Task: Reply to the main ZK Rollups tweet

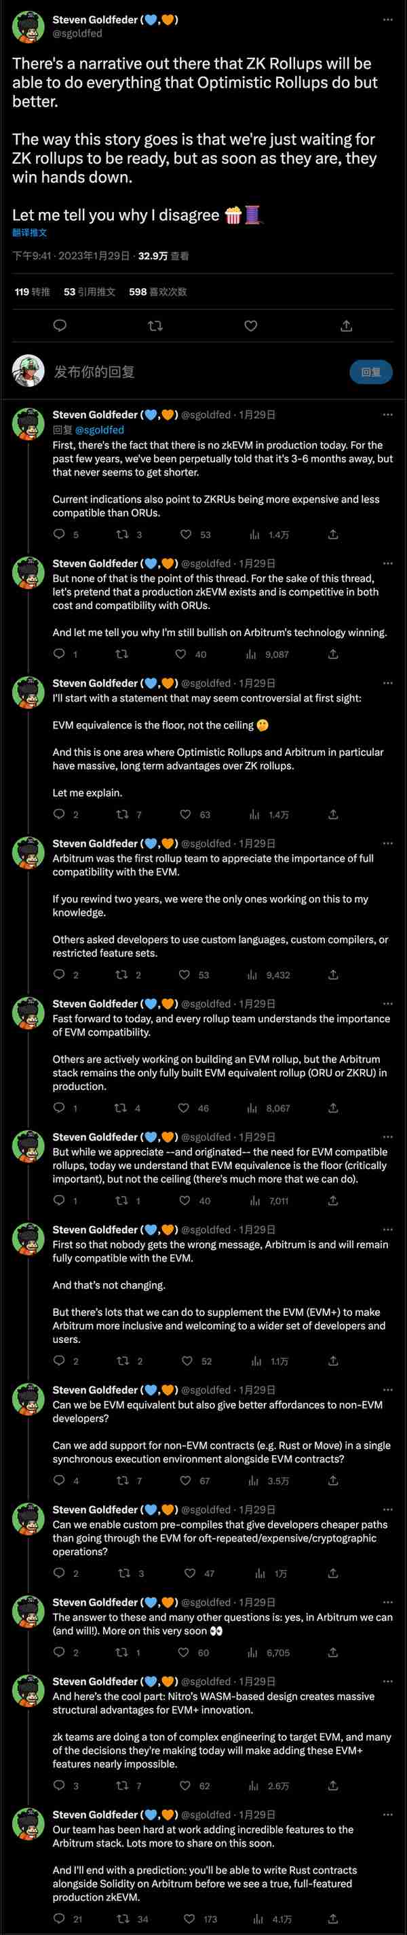Action: 60,326
